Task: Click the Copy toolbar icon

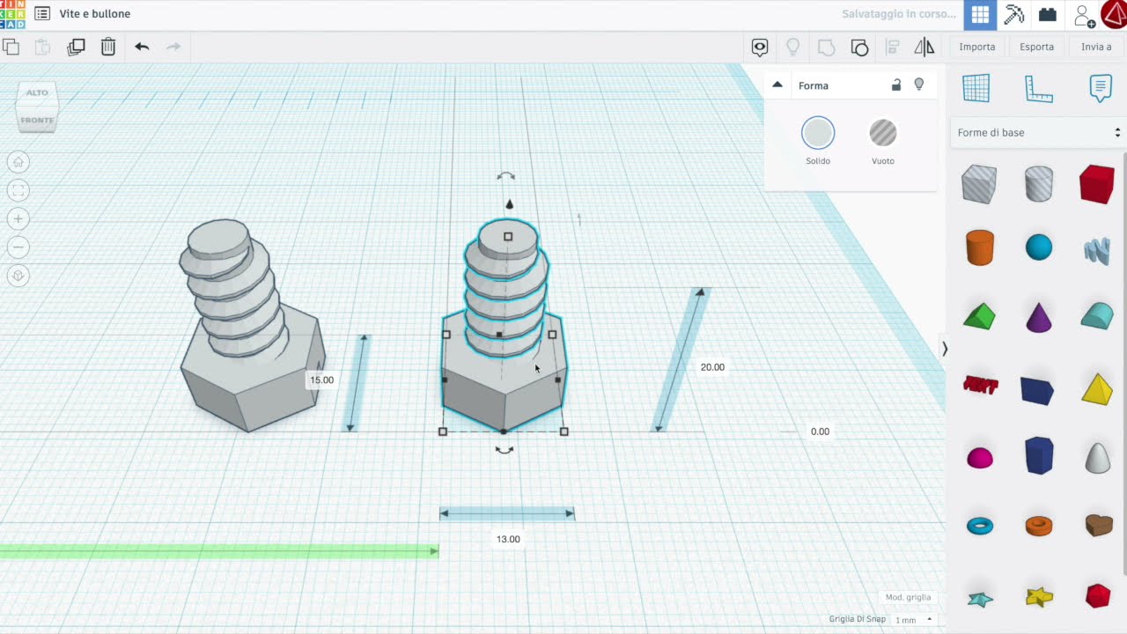Action: [11, 47]
